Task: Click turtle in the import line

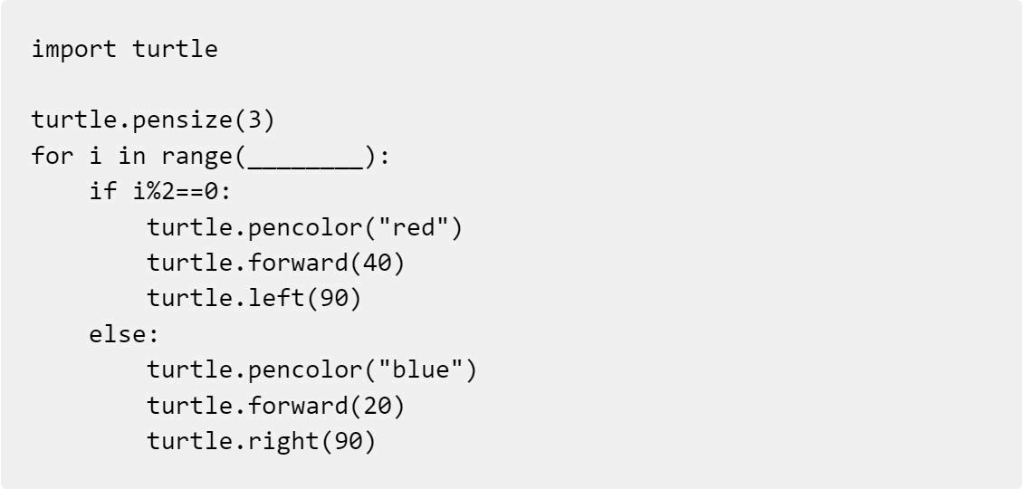Action: [x=175, y=49]
